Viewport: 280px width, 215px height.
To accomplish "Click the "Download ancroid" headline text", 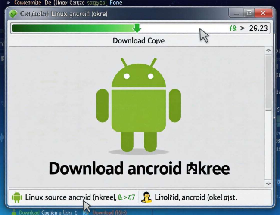I will click(x=115, y=168).
